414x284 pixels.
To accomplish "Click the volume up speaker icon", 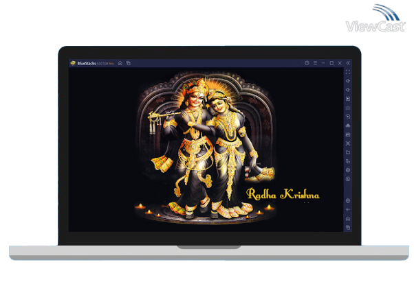I will click(348, 81).
